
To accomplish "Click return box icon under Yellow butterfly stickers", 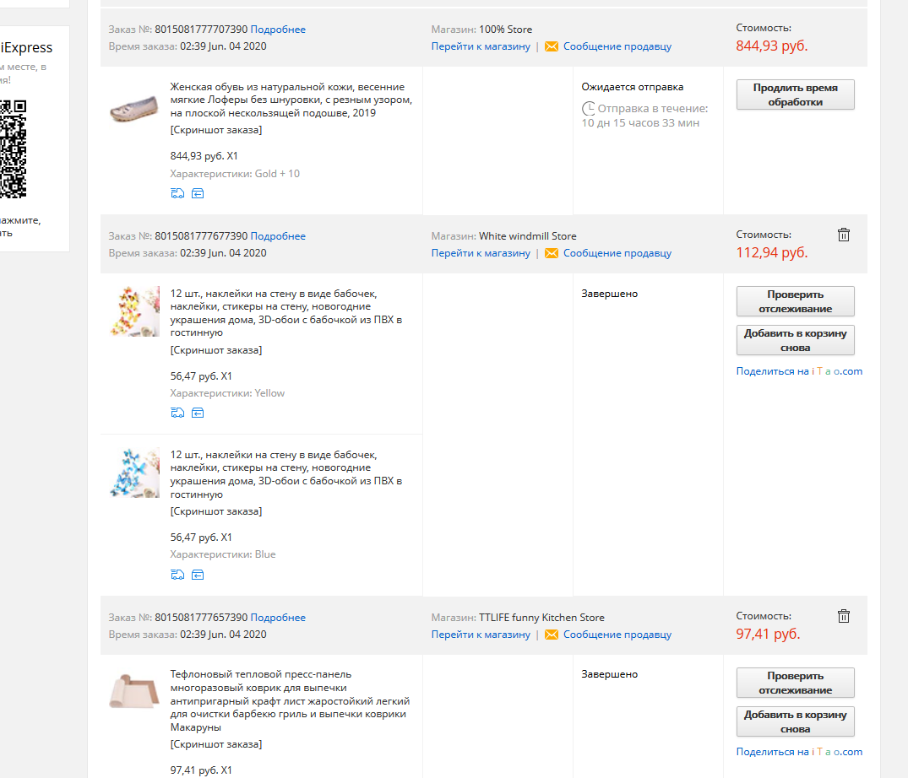I will click(198, 413).
